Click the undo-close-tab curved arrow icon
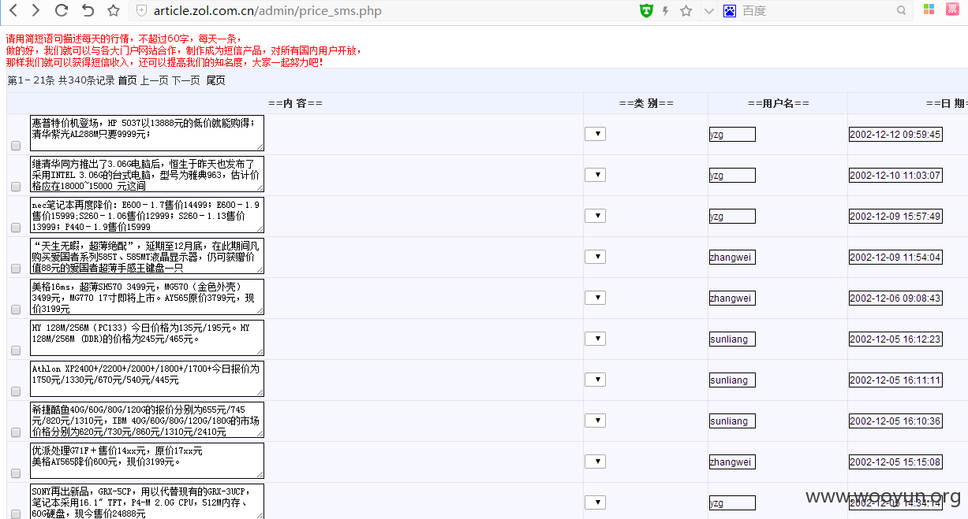Screen dimensions: 968x519 point(88,10)
